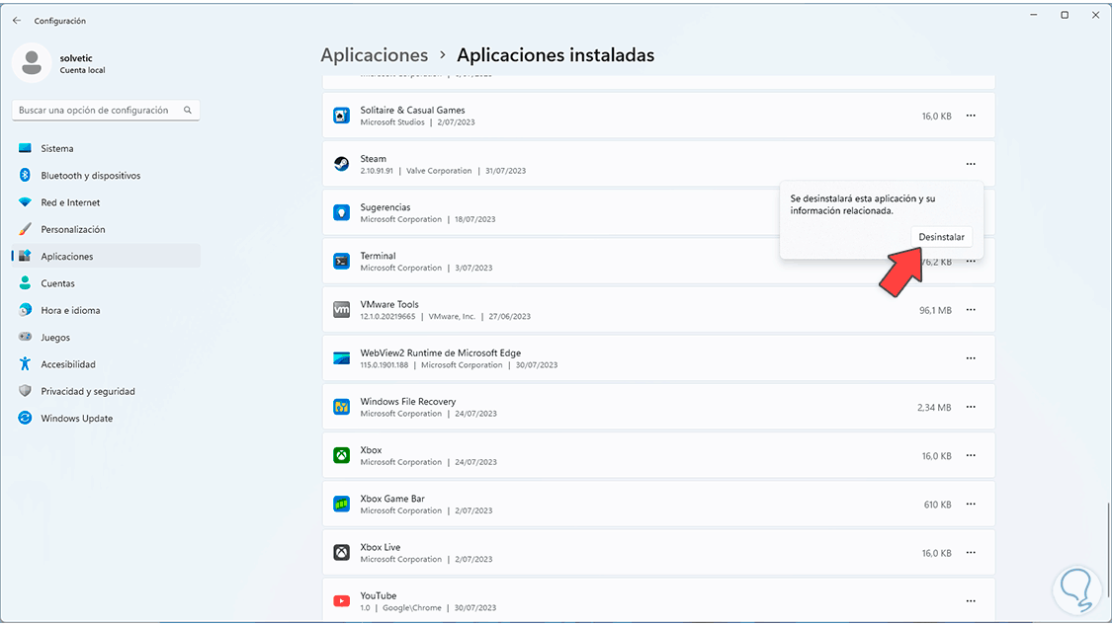Open more options for Steam
The height and width of the screenshot is (626, 1112).
(971, 164)
